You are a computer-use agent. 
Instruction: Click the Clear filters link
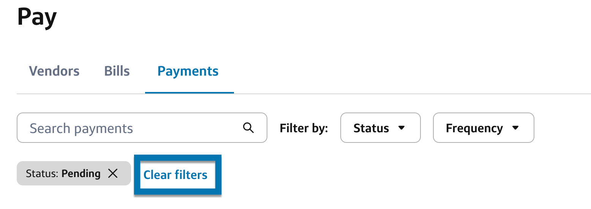pos(175,175)
